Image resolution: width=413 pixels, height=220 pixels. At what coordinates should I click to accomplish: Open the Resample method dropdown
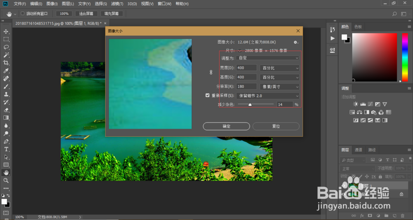pyautogui.click(x=268, y=96)
